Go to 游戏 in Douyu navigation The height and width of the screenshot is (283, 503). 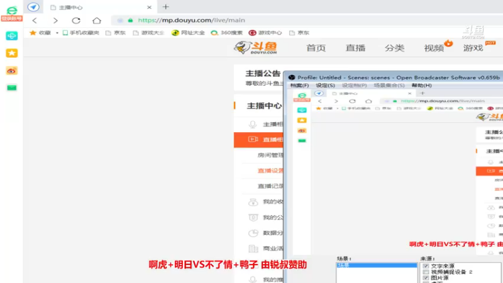(473, 48)
